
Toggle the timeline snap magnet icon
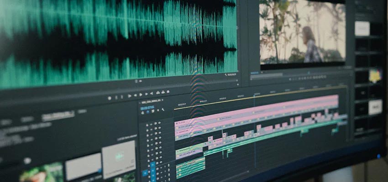pos(147,112)
